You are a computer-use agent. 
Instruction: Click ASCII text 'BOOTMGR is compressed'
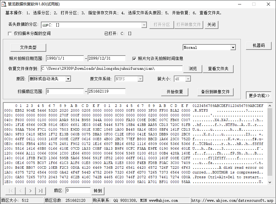click(x=235, y=173)
